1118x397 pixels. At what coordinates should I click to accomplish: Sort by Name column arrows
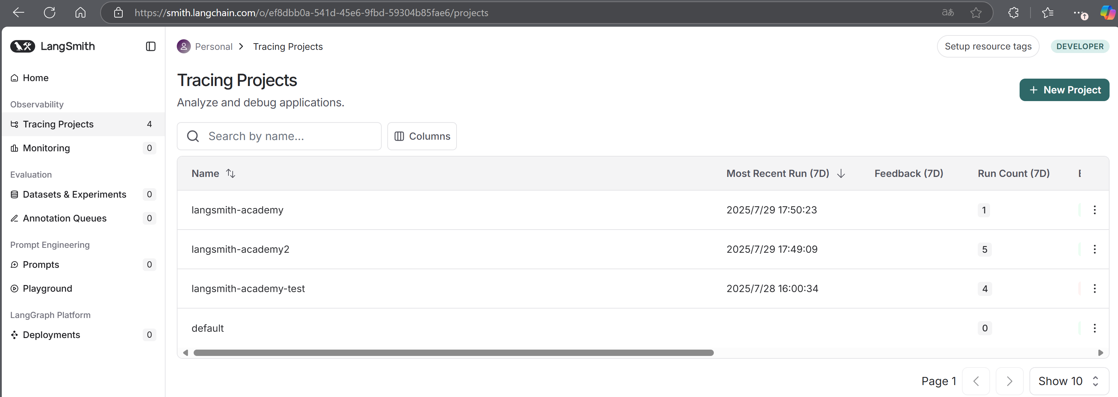point(231,173)
